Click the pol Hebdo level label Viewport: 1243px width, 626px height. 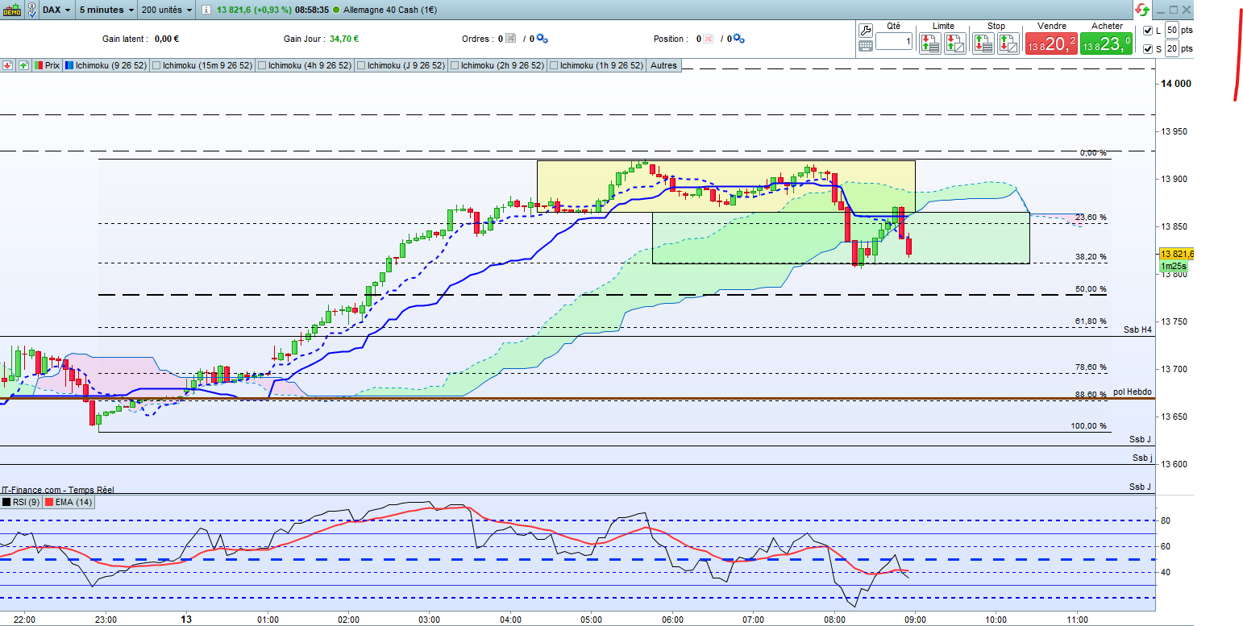point(1133,392)
